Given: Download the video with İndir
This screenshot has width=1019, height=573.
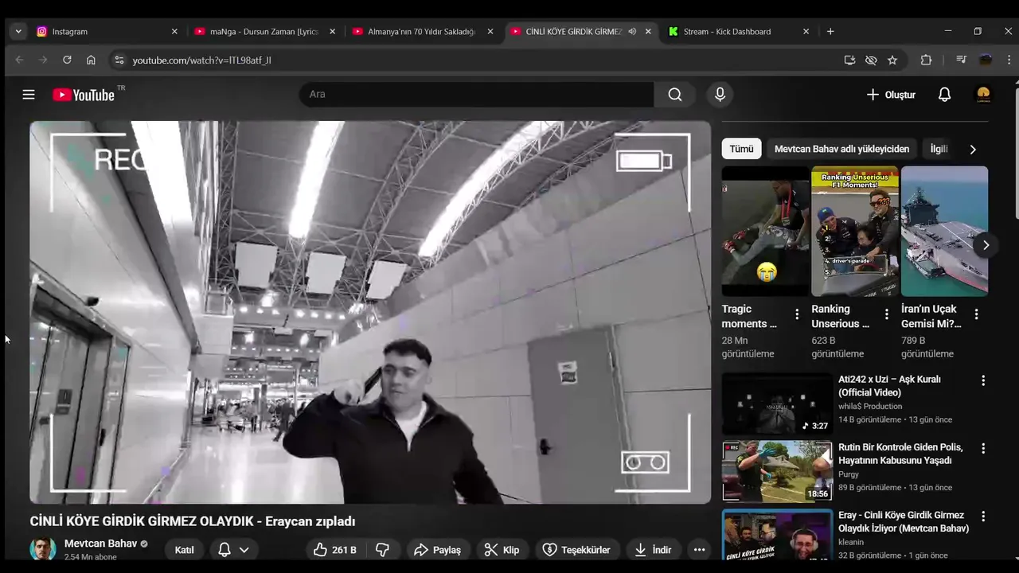Looking at the screenshot, I should (653, 550).
